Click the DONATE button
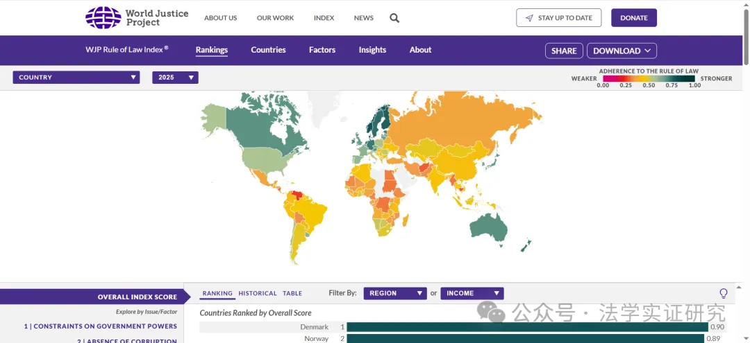The height and width of the screenshot is (343, 750). pyautogui.click(x=634, y=17)
